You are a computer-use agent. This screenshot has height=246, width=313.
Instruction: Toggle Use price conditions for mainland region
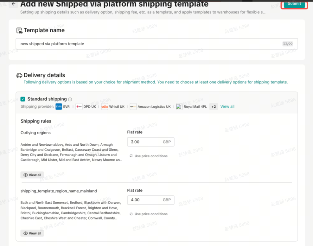(149, 214)
